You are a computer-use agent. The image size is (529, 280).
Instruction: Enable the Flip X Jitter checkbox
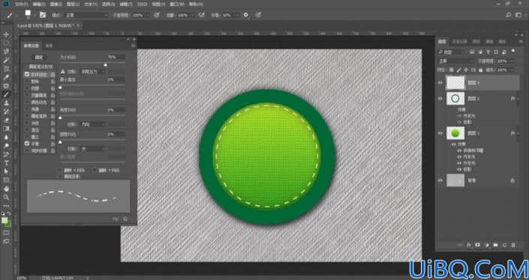[61, 171]
